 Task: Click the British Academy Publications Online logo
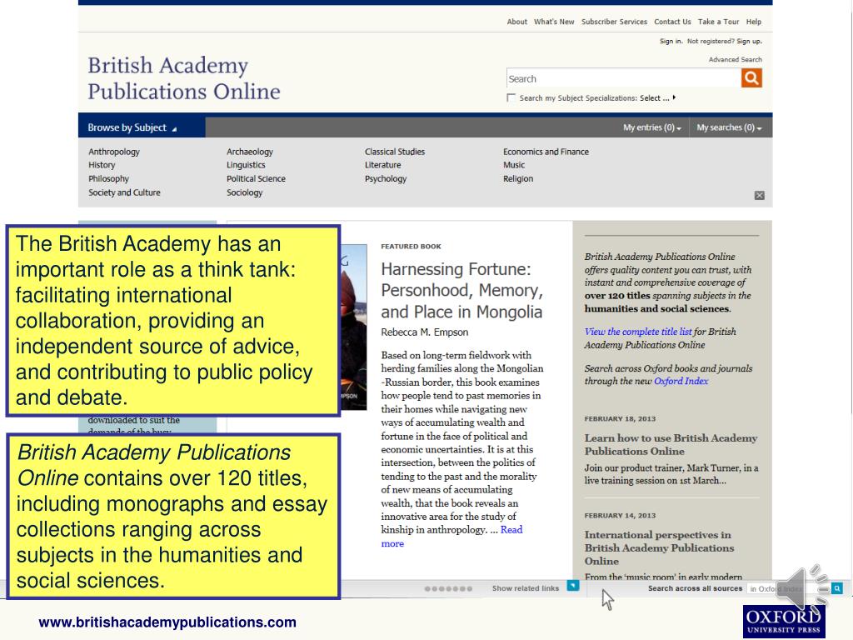[x=184, y=78]
